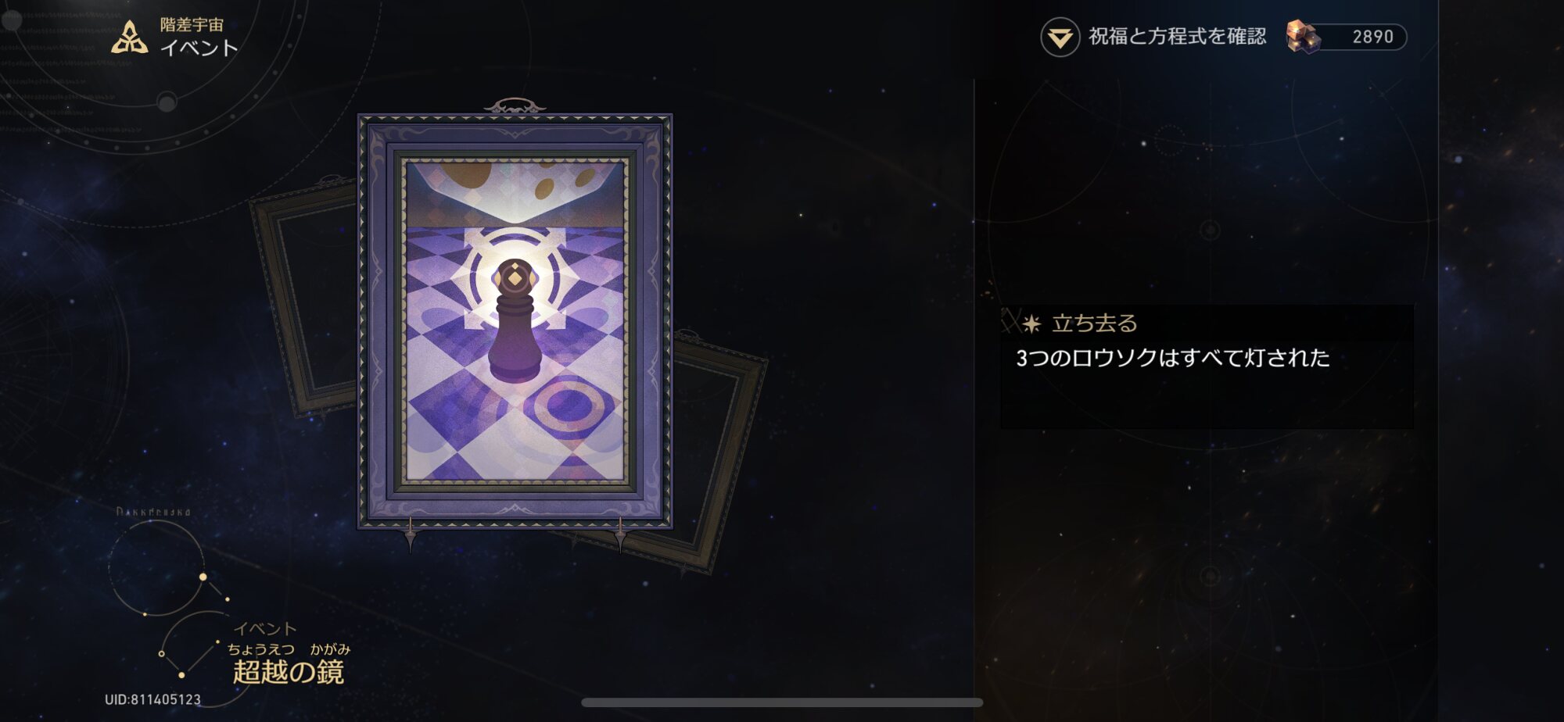
Task: Select the 2890 currency counter
Action: click(x=1372, y=37)
